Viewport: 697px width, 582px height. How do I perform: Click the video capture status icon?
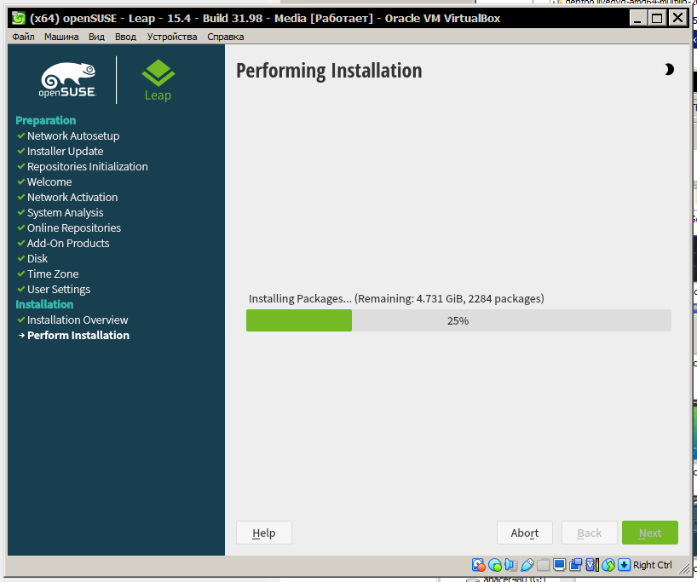576,565
